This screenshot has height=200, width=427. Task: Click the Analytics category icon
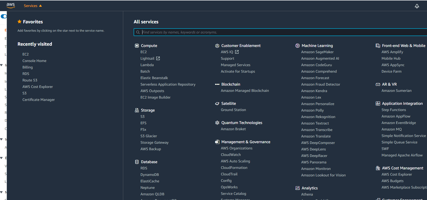(x=298, y=188)
